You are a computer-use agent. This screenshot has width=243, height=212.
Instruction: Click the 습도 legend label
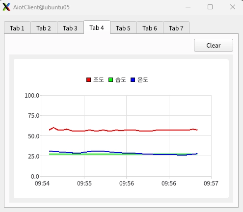pos(121,80)
